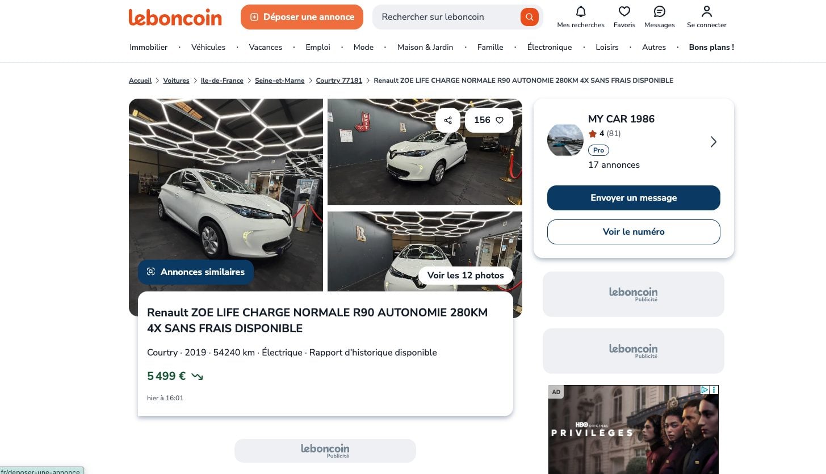Screen dimensions: 826x474
Task: Open the Véhicules category menu
Action: click(x=208, y=47)
